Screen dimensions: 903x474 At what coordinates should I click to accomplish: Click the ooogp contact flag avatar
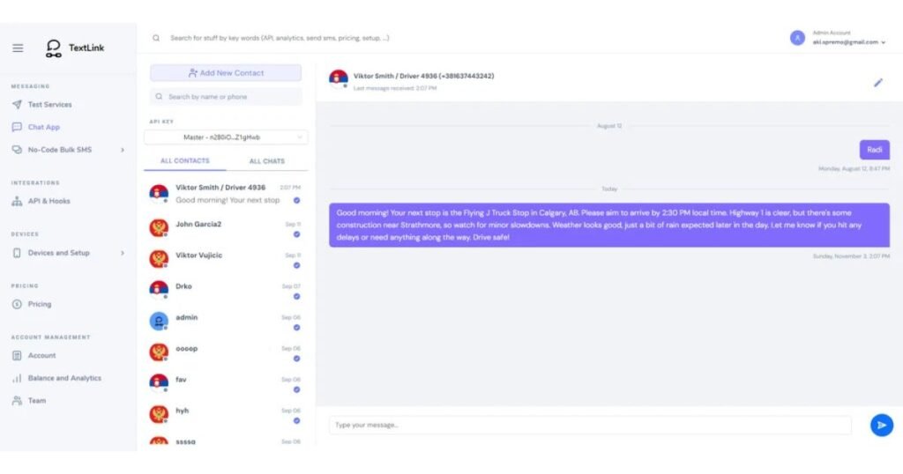pos(159,352)
